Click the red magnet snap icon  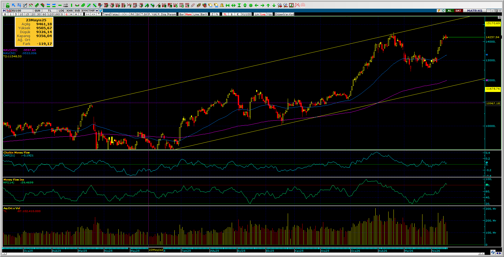coord(303,5)
